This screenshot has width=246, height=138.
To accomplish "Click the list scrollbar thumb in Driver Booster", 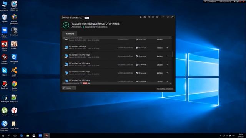I will pos(173,54).
